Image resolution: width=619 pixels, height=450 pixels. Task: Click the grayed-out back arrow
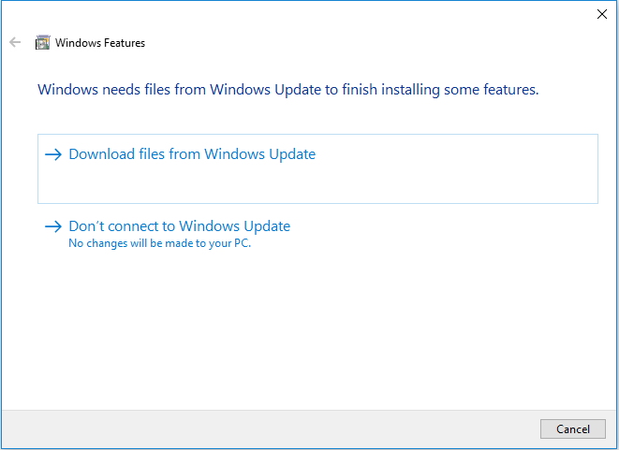click(15, 42)
